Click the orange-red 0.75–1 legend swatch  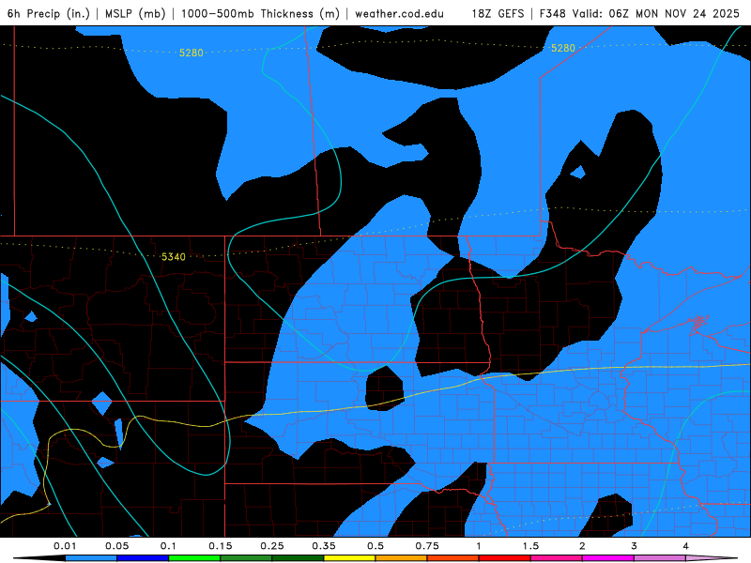click(x=453, y=558)
